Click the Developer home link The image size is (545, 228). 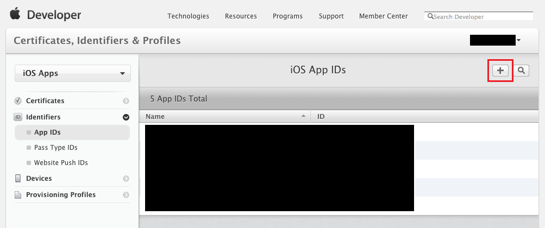click(x=54, y=15)
